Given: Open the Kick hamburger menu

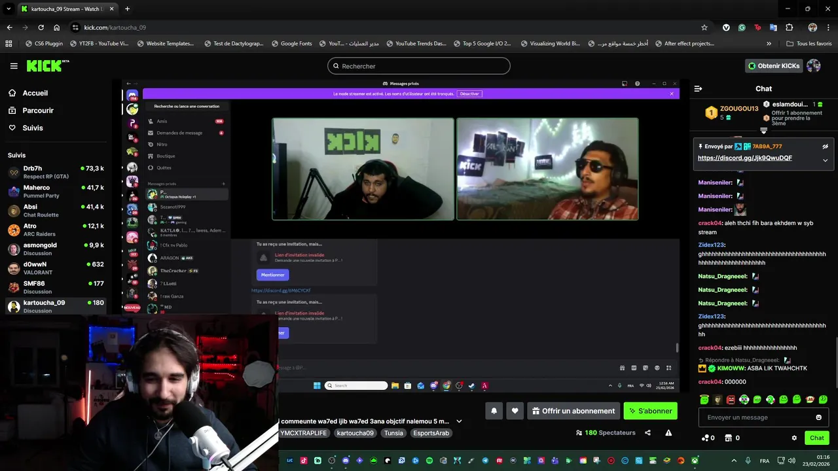Looking at the screenshot, I should click(x=14, y=66).
